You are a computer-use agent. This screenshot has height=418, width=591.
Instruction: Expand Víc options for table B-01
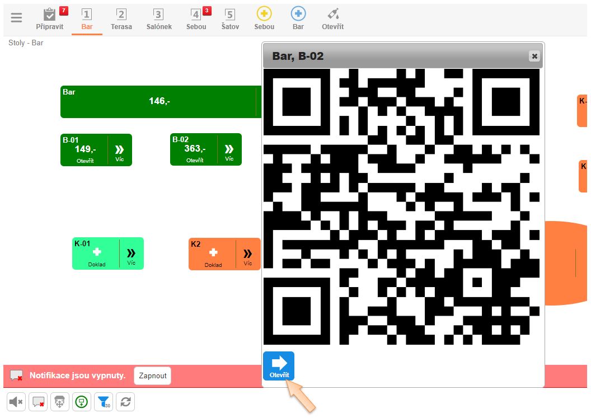[x=120, y=150]
